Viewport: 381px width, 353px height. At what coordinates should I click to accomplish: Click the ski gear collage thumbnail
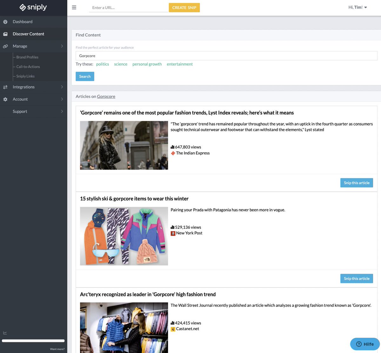pyautogui.click(x=124, y=236)
